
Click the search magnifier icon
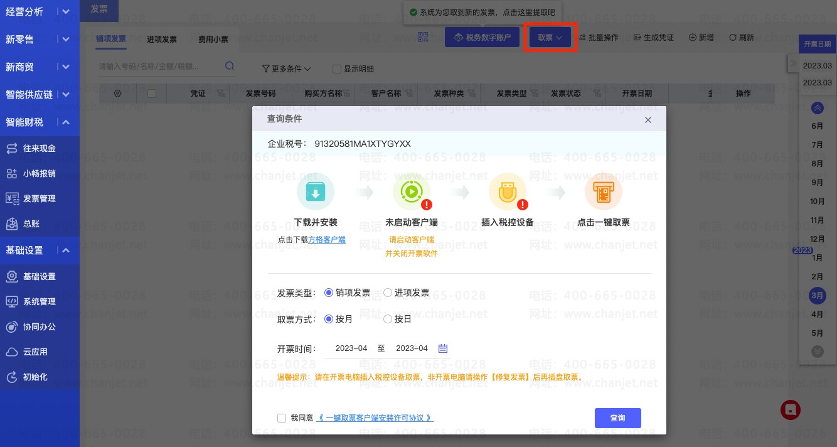click(230, 66)
